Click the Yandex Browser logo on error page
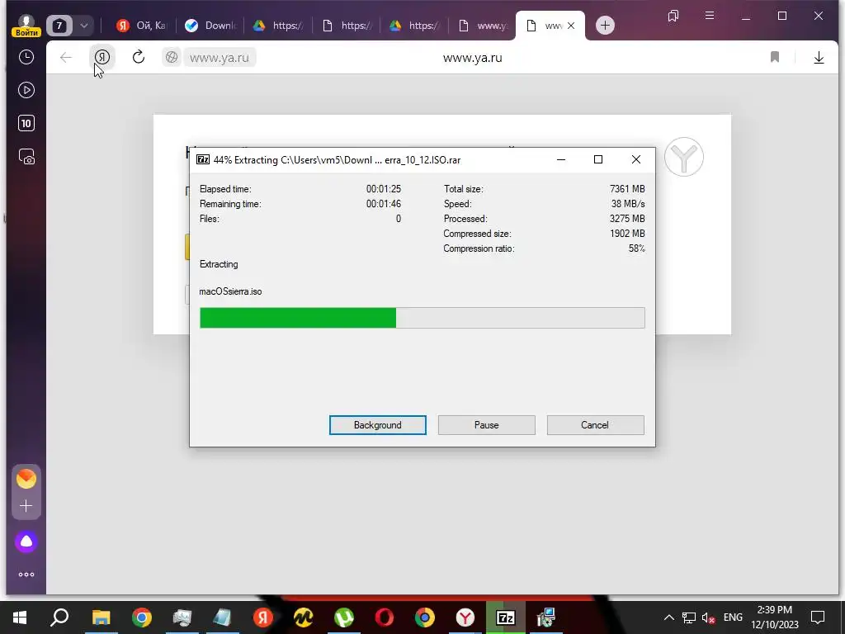Viewport: 845px width, 634px height. pos(683,157)
